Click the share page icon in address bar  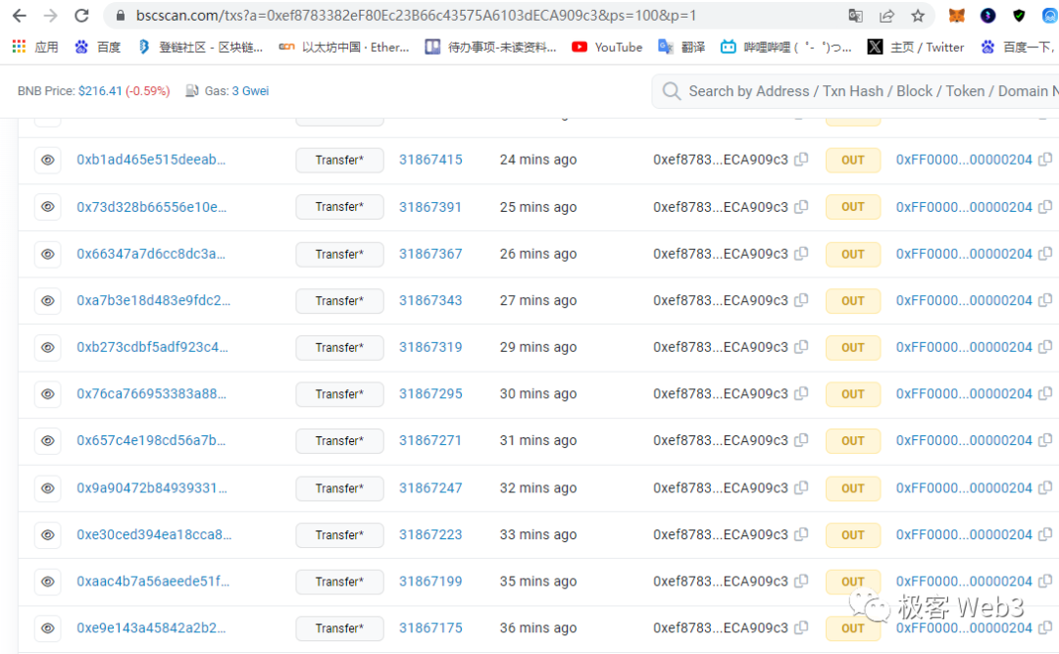[887, 16]
